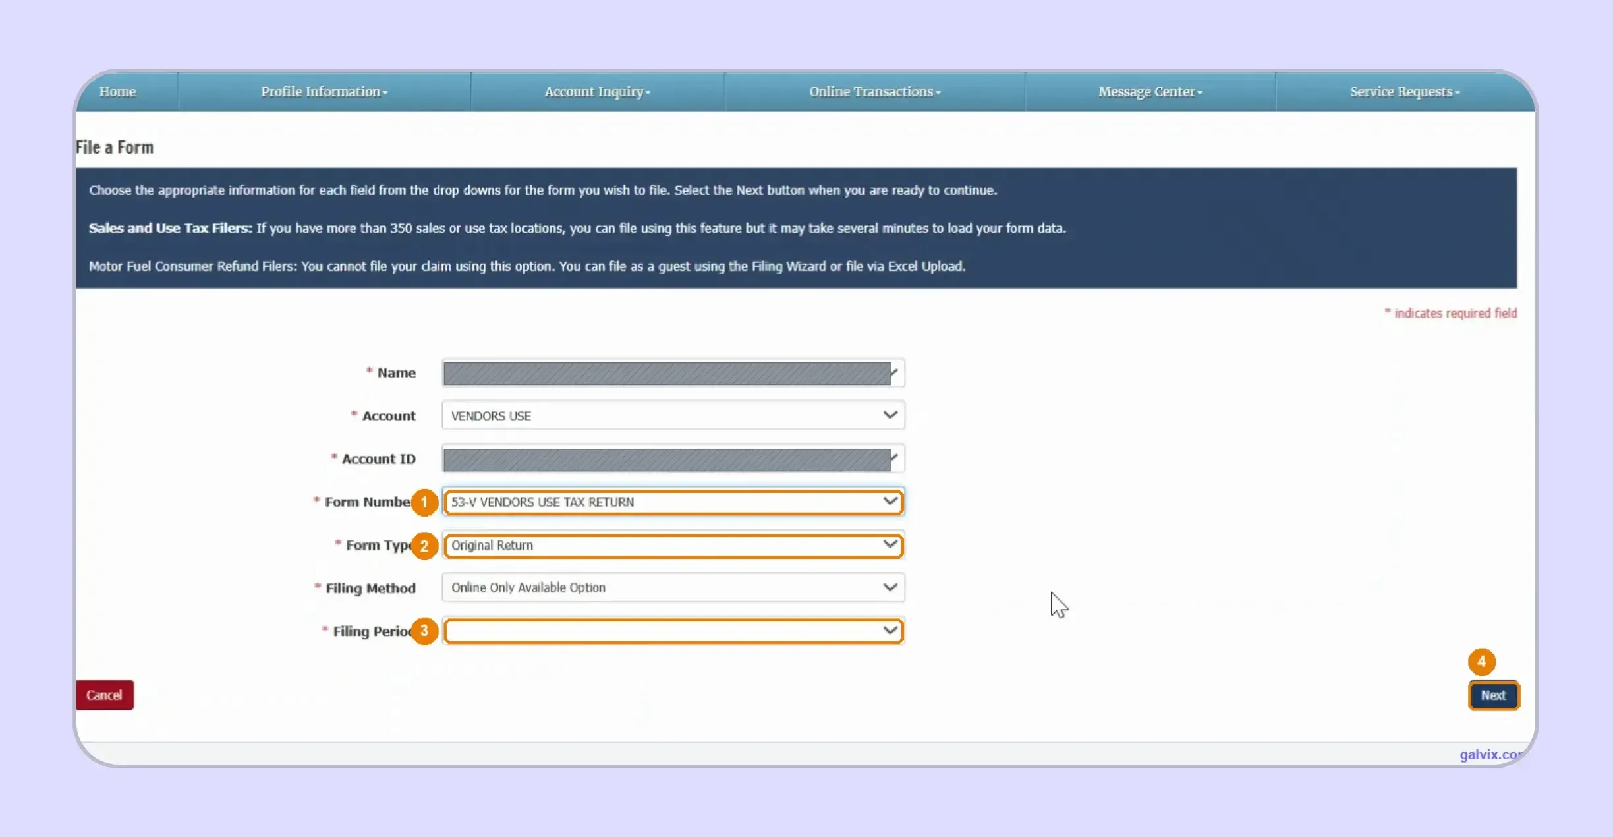The image size is (1613, 837).
Task: Click the Next button
Action: (1494, 695)
